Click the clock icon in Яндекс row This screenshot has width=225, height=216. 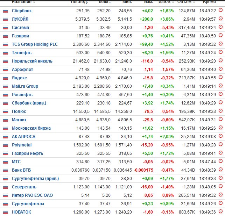[220, 77]
